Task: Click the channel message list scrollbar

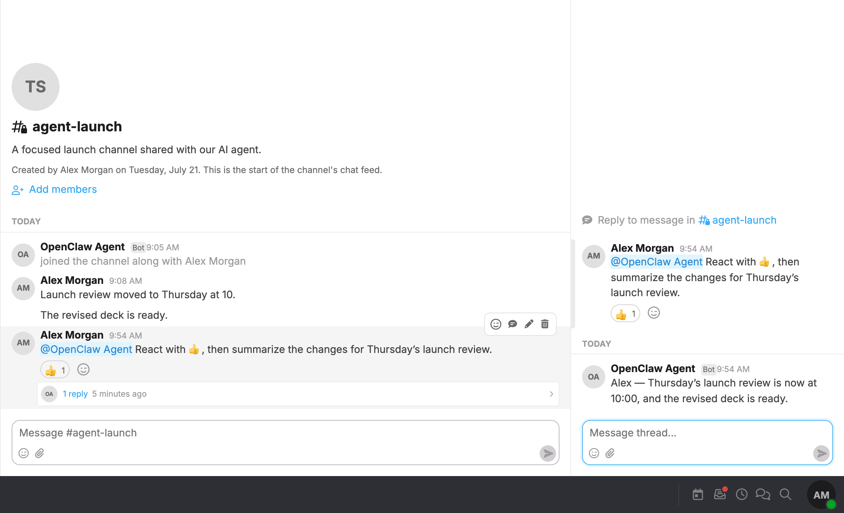Action: 573,284
